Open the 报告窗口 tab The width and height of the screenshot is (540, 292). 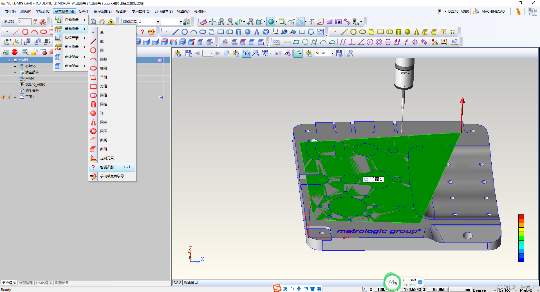[191, 282]
